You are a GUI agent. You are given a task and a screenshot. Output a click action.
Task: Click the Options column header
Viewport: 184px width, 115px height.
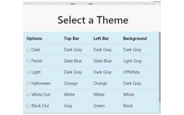(x=34, y=39)
